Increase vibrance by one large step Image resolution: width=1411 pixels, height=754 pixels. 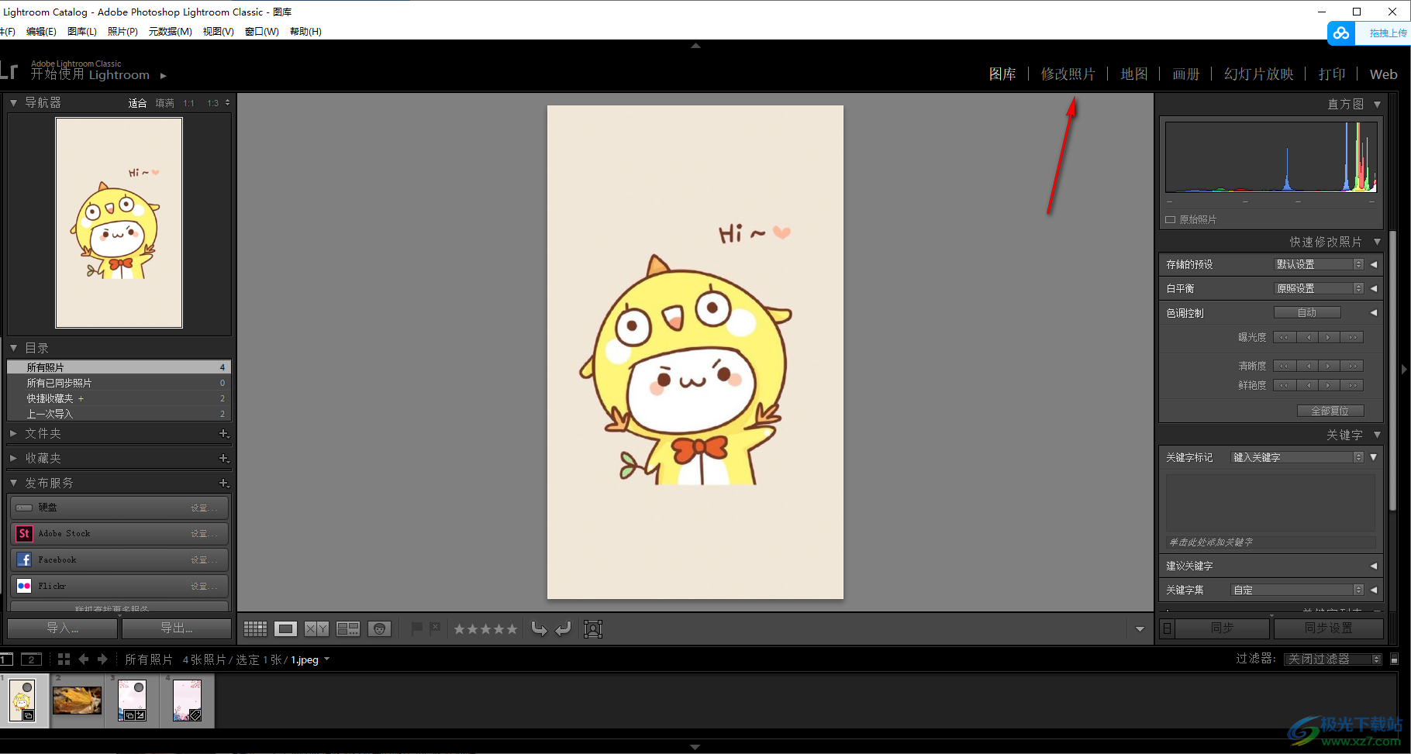pos(1353,385)
